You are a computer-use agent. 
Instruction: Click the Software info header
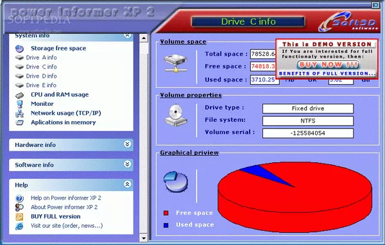71,165
